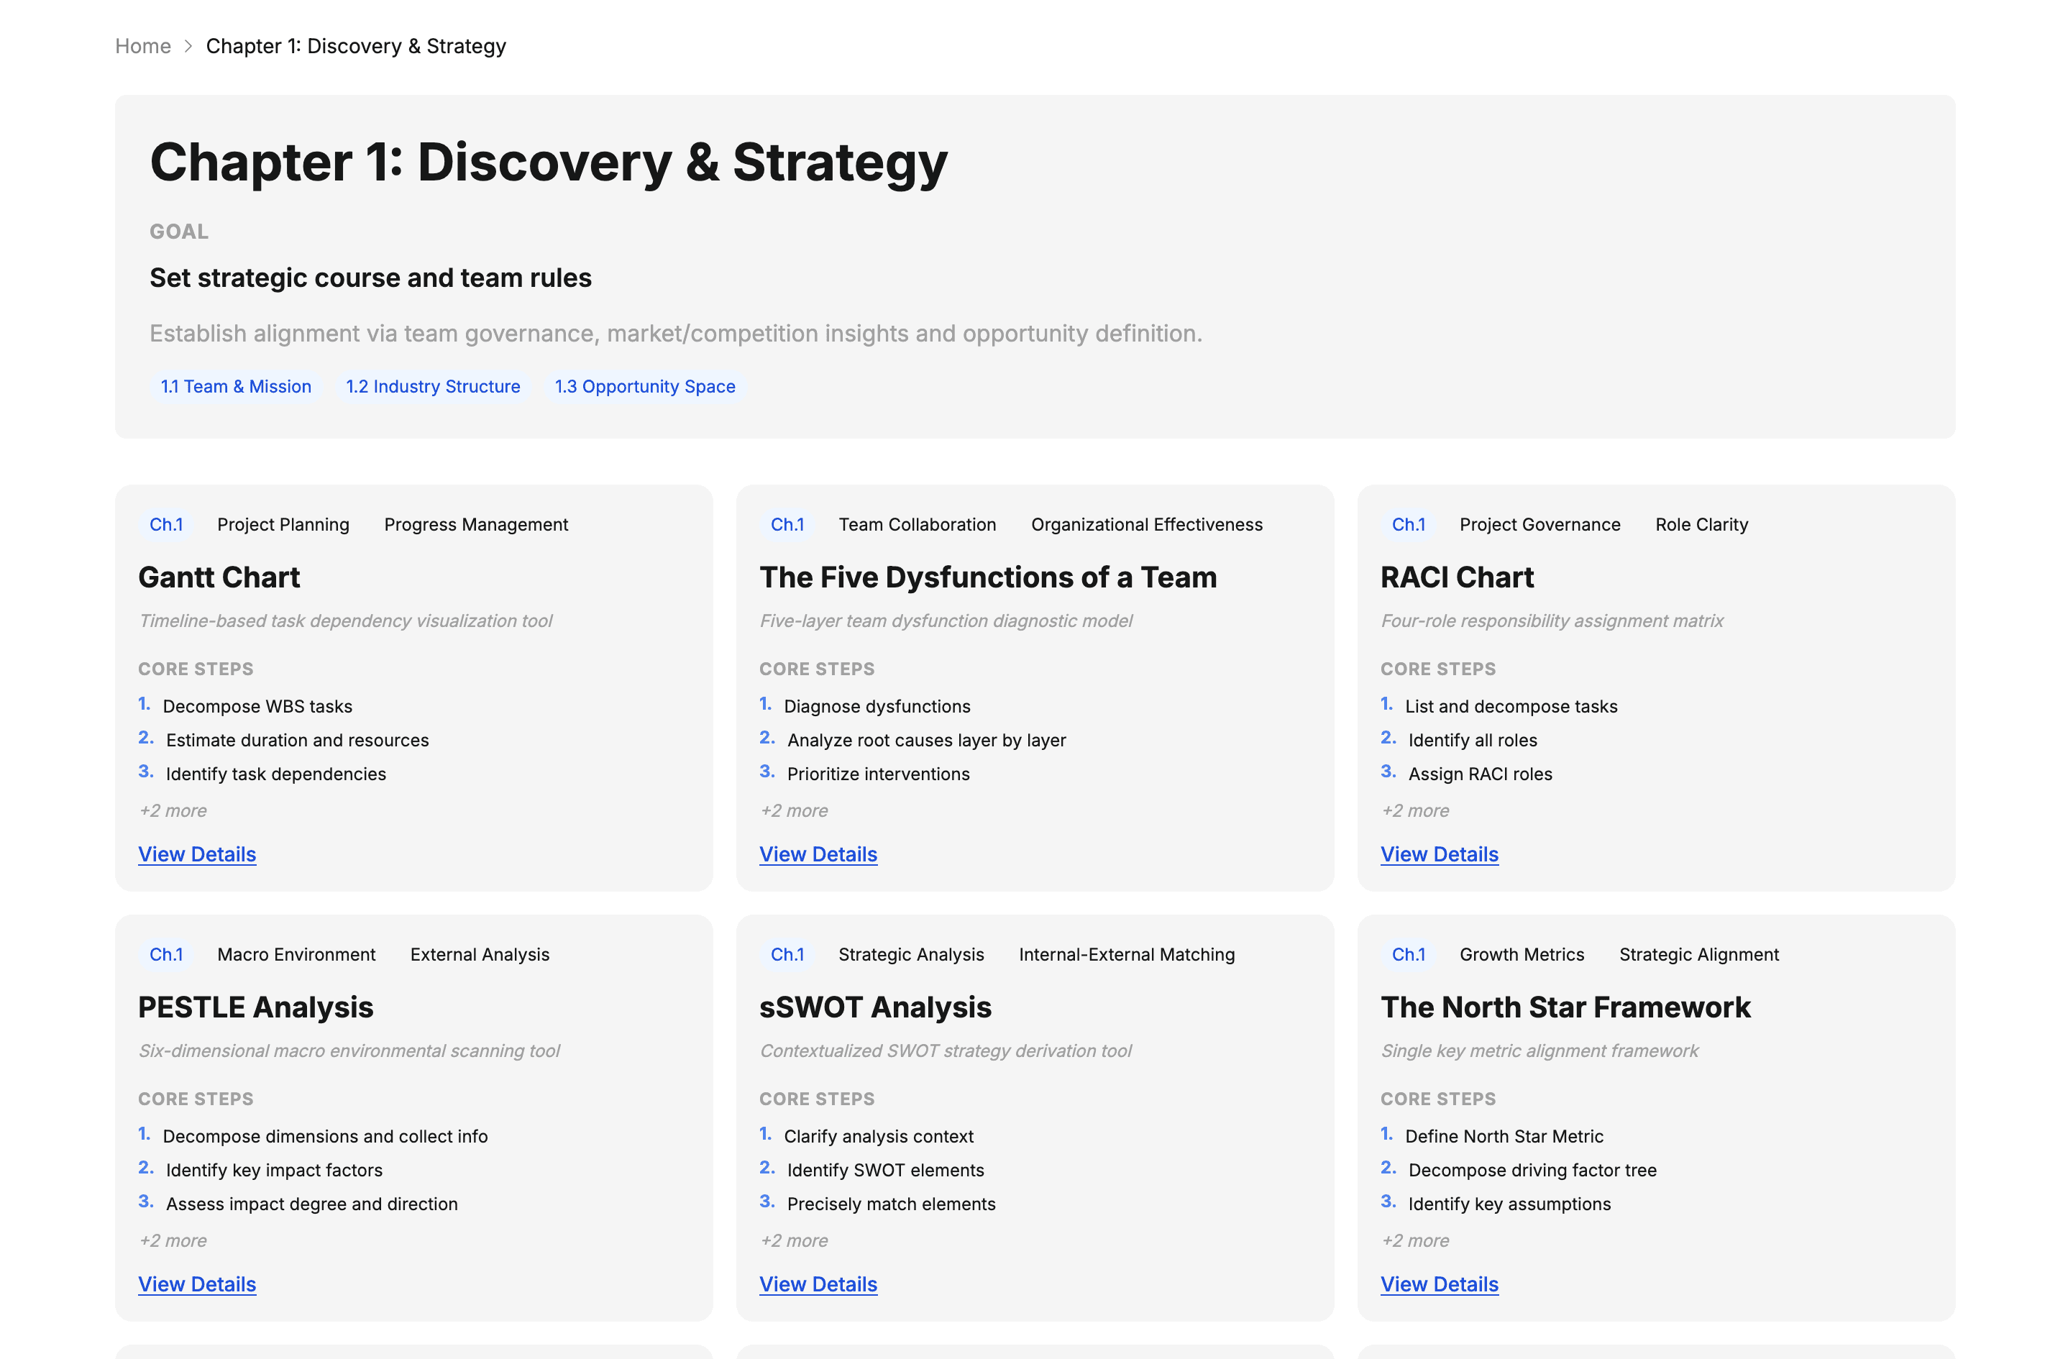The width and height of the screenshot is (2068, 1359).
Task: View Details of PESTLE Analysis
Action: [197, 1284]
